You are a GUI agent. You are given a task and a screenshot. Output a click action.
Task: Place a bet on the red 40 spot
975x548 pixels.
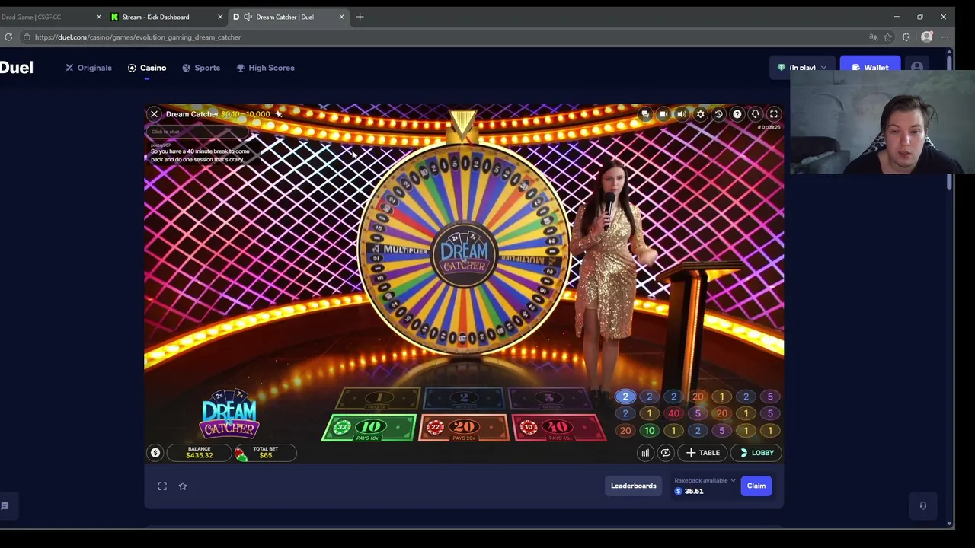pos(558,428)
